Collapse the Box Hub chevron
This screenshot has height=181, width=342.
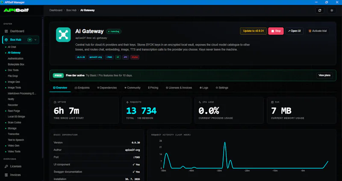click(x=35, y=40)
